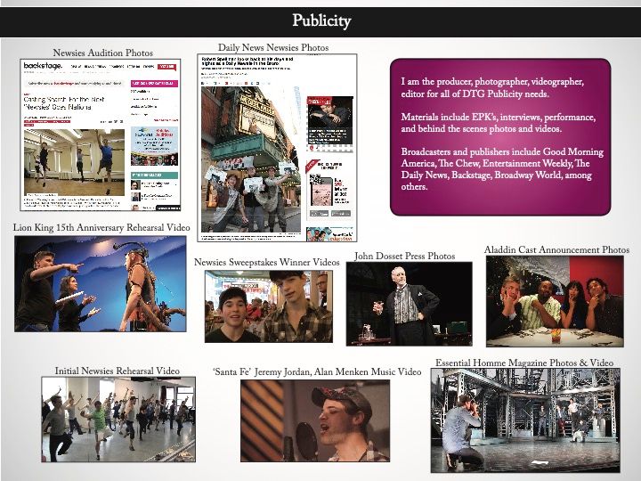Click the 'Materials include EPK's' paragraph
641x481 pixels.
(x=499, y=123)
